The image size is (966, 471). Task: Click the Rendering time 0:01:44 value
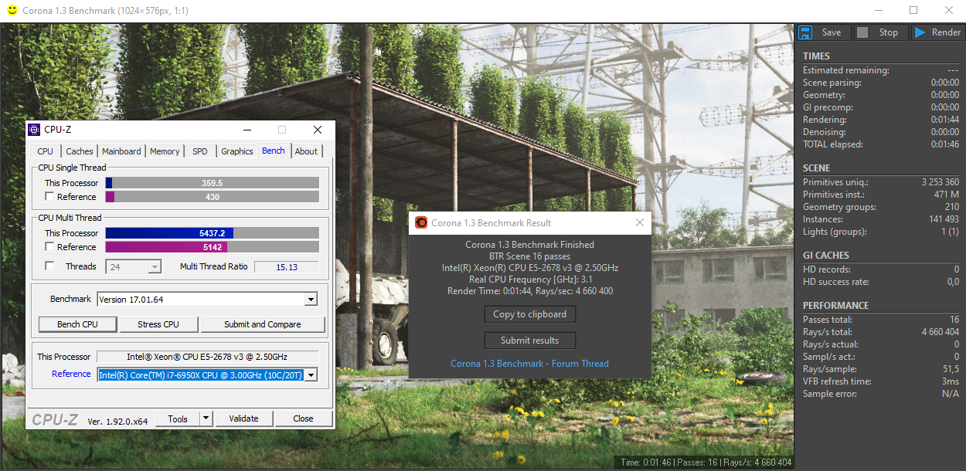pyautogui.click(x=945, y=120)
